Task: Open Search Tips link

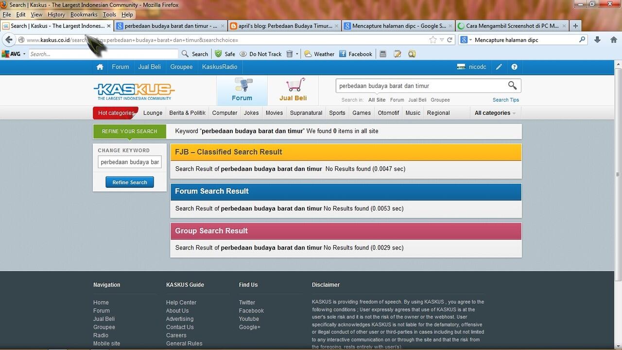Action: point(505,100)
